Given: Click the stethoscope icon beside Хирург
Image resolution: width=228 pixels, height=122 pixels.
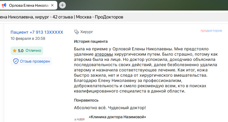Looking at the screenshot, I should (x=76, y=32).
